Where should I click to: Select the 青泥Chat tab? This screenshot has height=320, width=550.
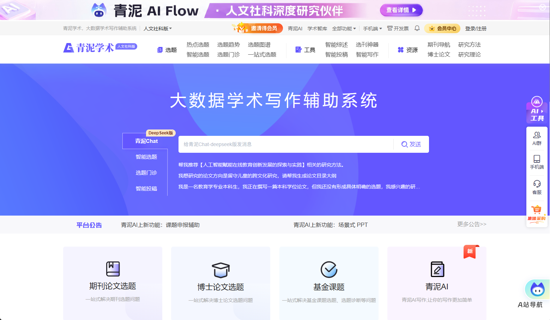click(x=146, y=141)
